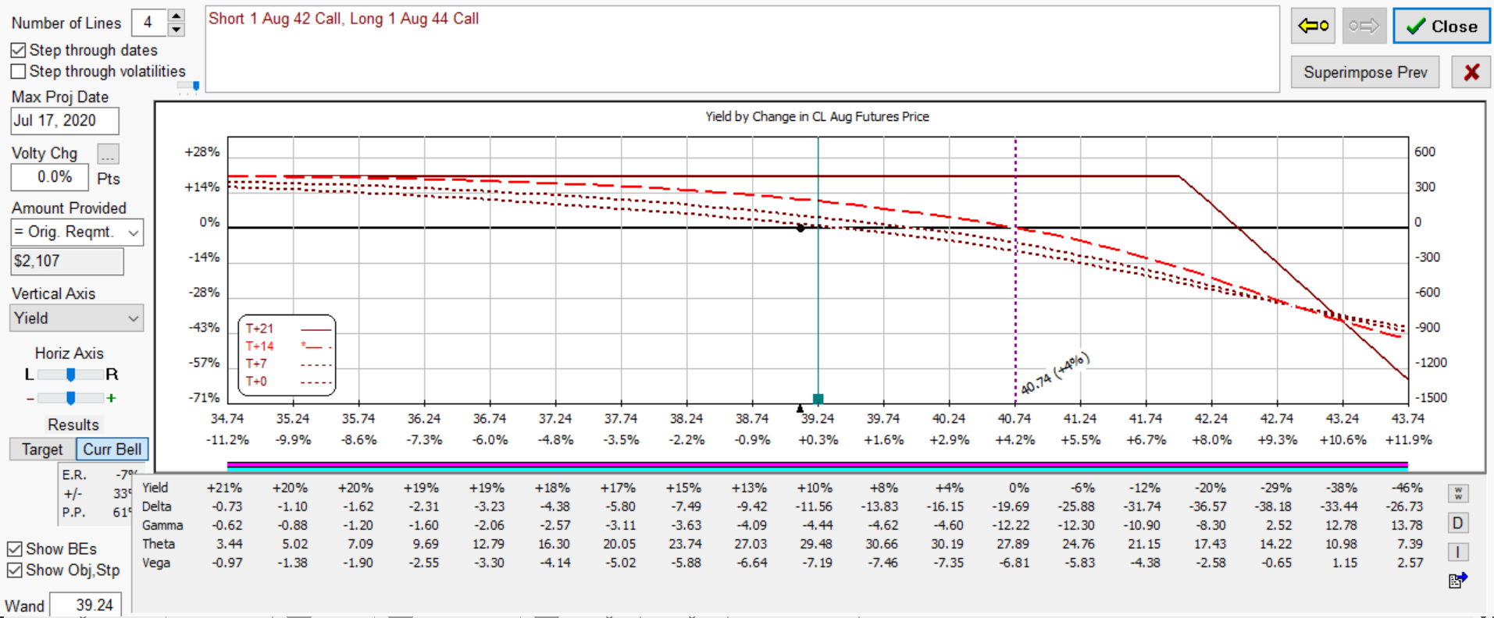Click the Yield row label in the table
1494x618 pixels.
tap(155, 488)
